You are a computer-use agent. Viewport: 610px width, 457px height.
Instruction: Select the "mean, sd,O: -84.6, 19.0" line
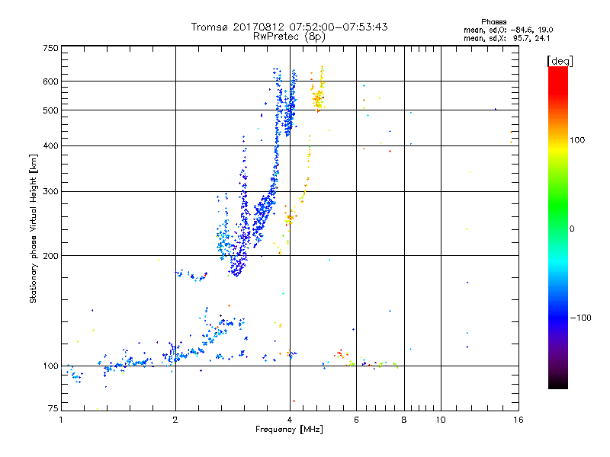click(x=509, y=30)
